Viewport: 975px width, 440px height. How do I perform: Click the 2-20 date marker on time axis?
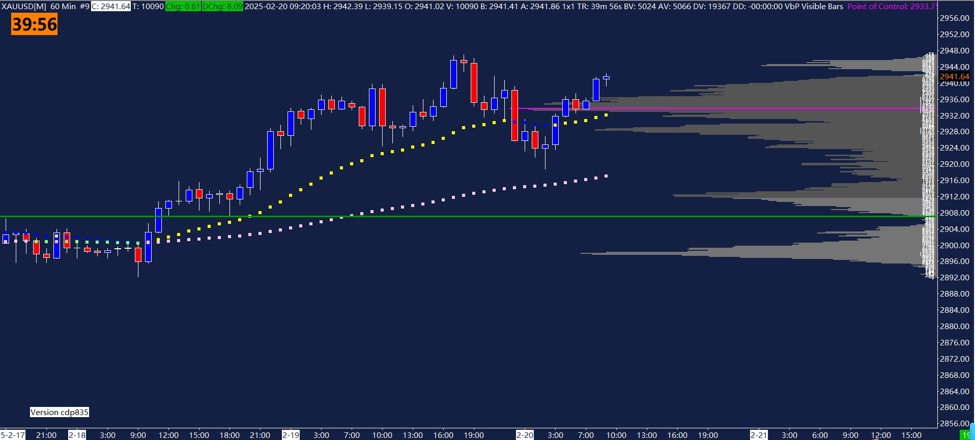coord(525,435)
